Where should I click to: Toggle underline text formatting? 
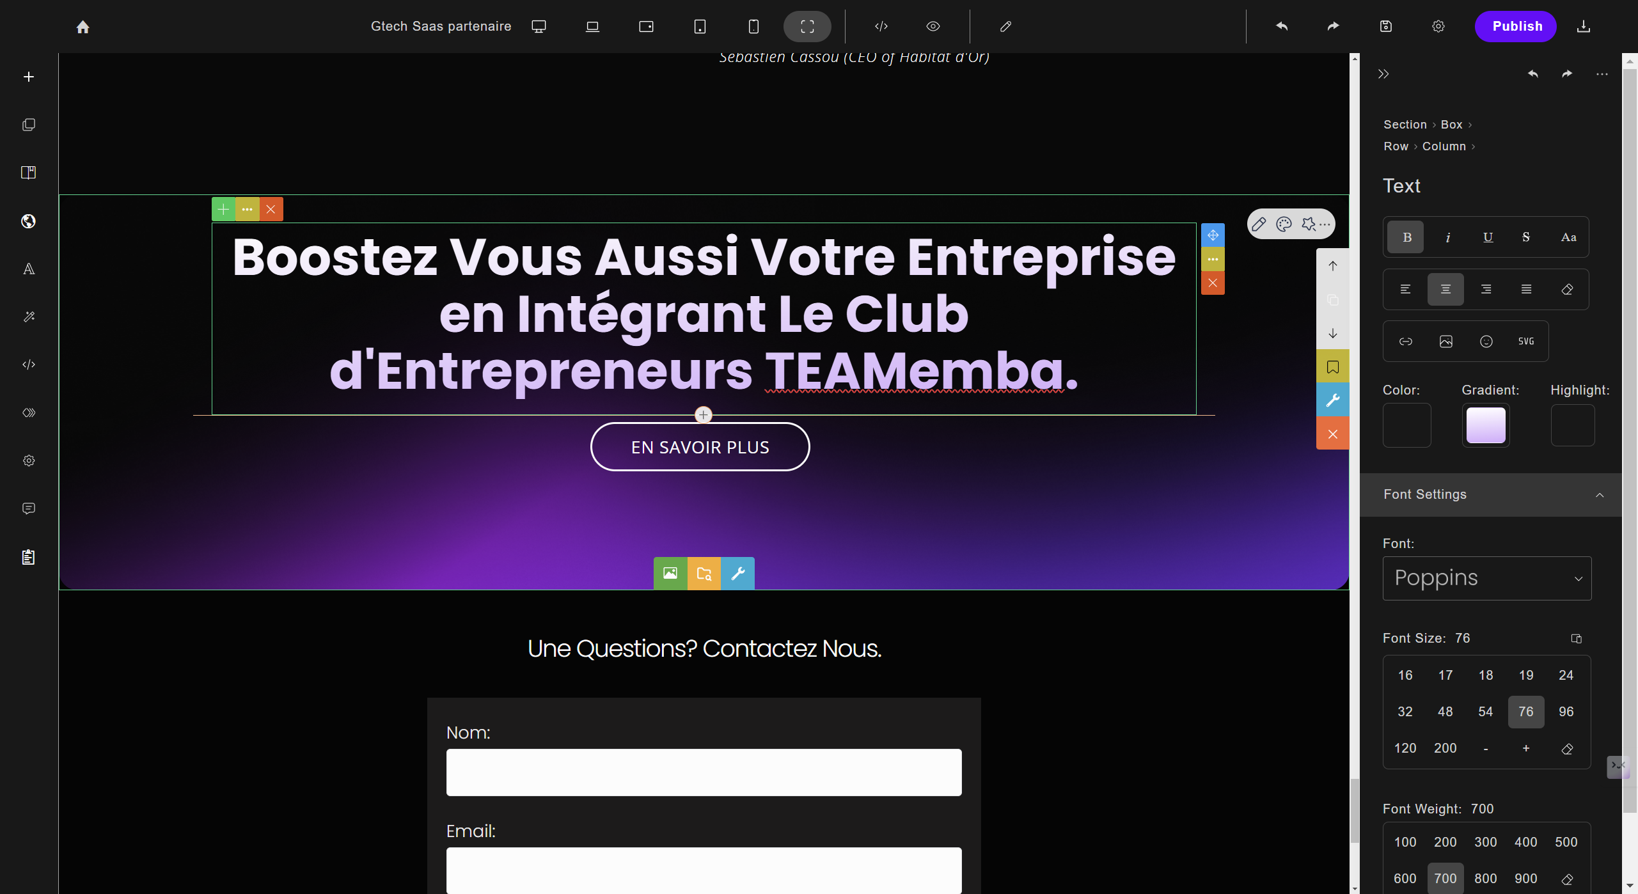[1488, 237]
